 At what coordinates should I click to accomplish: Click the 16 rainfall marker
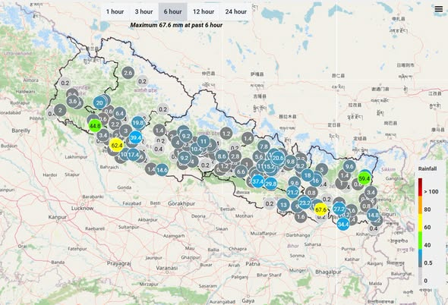tap(316, 181)
